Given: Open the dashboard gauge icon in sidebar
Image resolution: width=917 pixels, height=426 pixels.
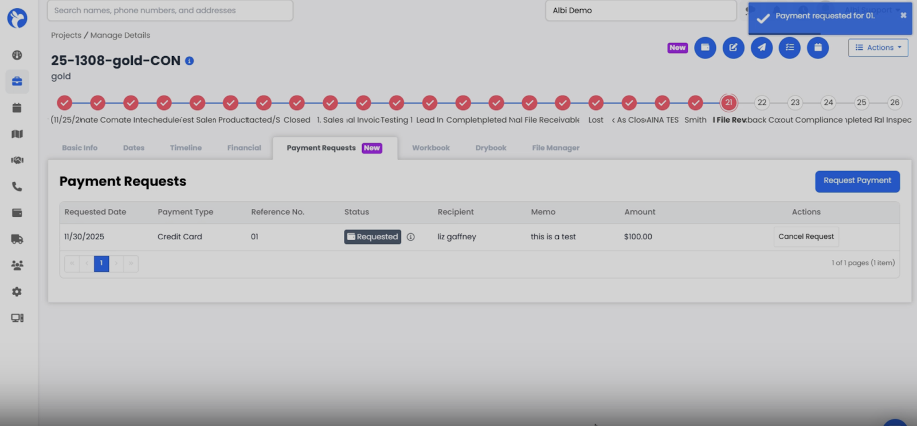Looking at the screenshot, I should coord(17,55).
